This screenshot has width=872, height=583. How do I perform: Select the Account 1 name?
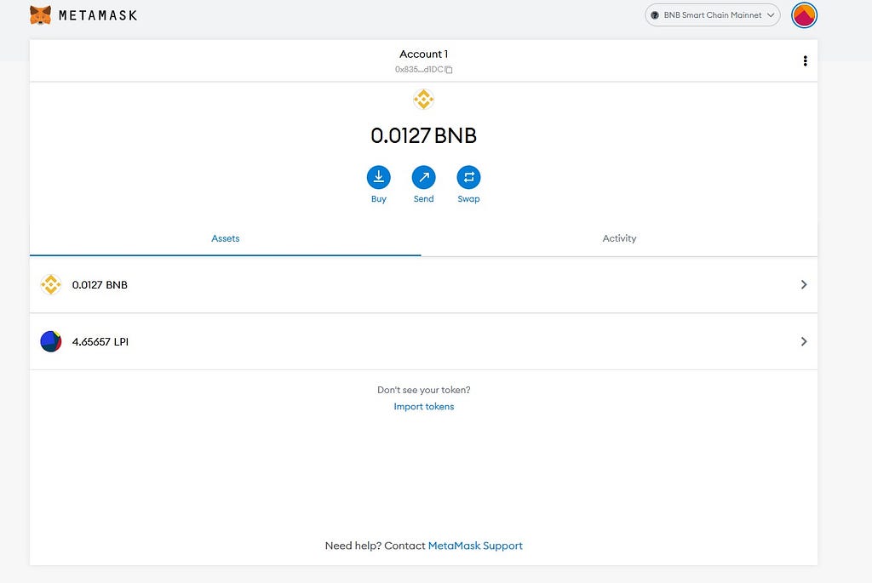click(x=424, y=54)
